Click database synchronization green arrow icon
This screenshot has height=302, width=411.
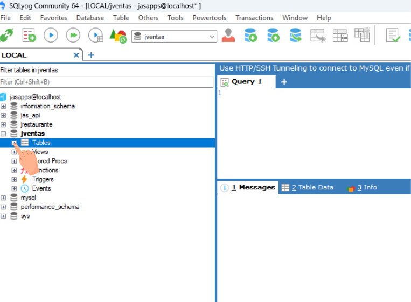tap(295, 35)
